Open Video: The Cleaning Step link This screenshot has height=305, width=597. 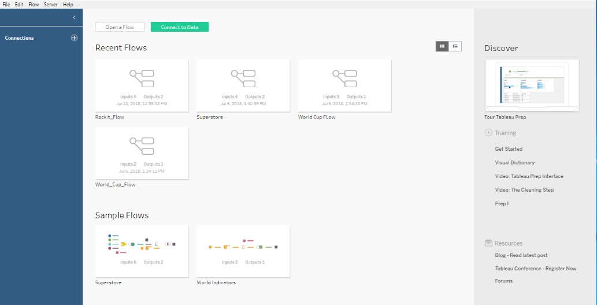coord(524,190)
